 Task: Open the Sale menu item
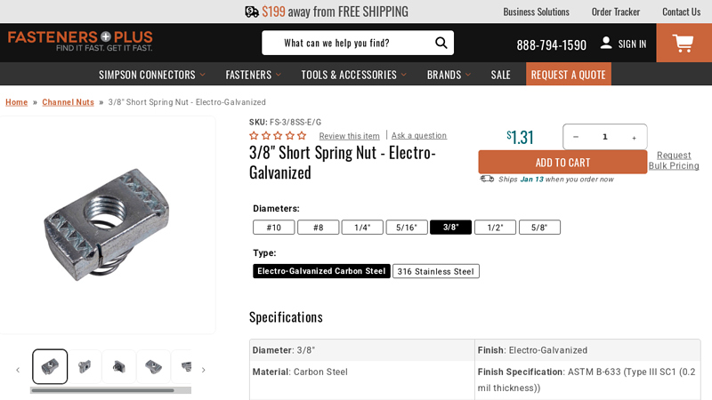(x=500, y=75)
